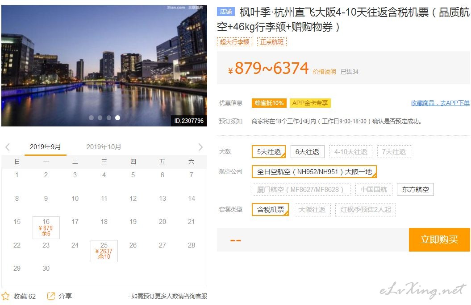The width and height of the screenshot is (471, 305).
Task: Select the 红枫季预售2人起 package type
Action: point(366,209)
